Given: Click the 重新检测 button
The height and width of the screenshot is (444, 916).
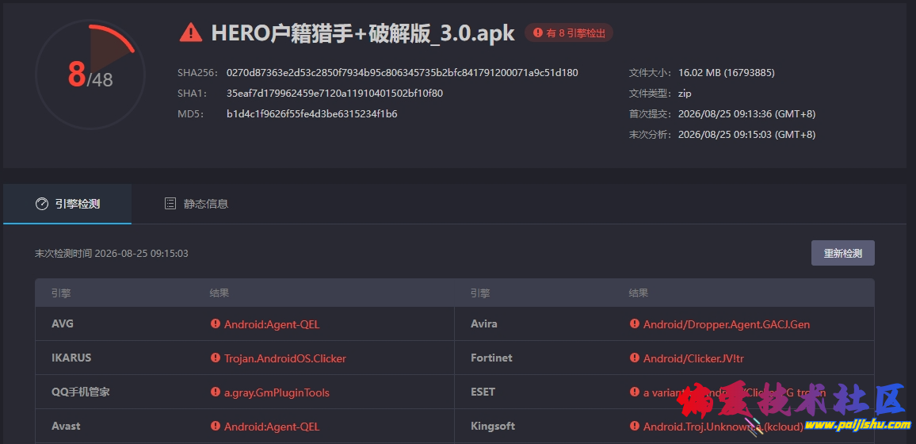Looking at the screenshot, I should point(842,253).
